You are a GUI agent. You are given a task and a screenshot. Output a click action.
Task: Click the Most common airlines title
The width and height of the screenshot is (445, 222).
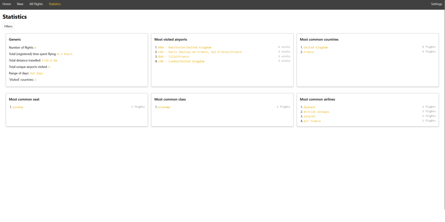318,99
